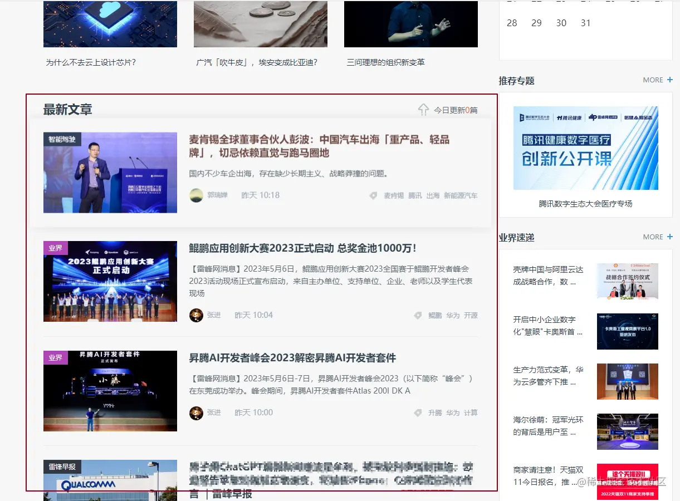Open 华为云 stage news thumbnail
680x501 pixels.
click(x=627, y=381)
